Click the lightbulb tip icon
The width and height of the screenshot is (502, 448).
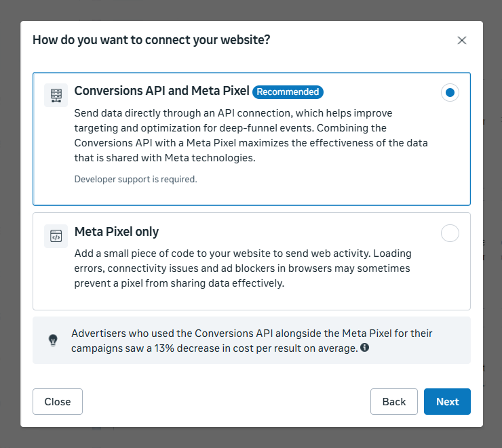(53, 340)
